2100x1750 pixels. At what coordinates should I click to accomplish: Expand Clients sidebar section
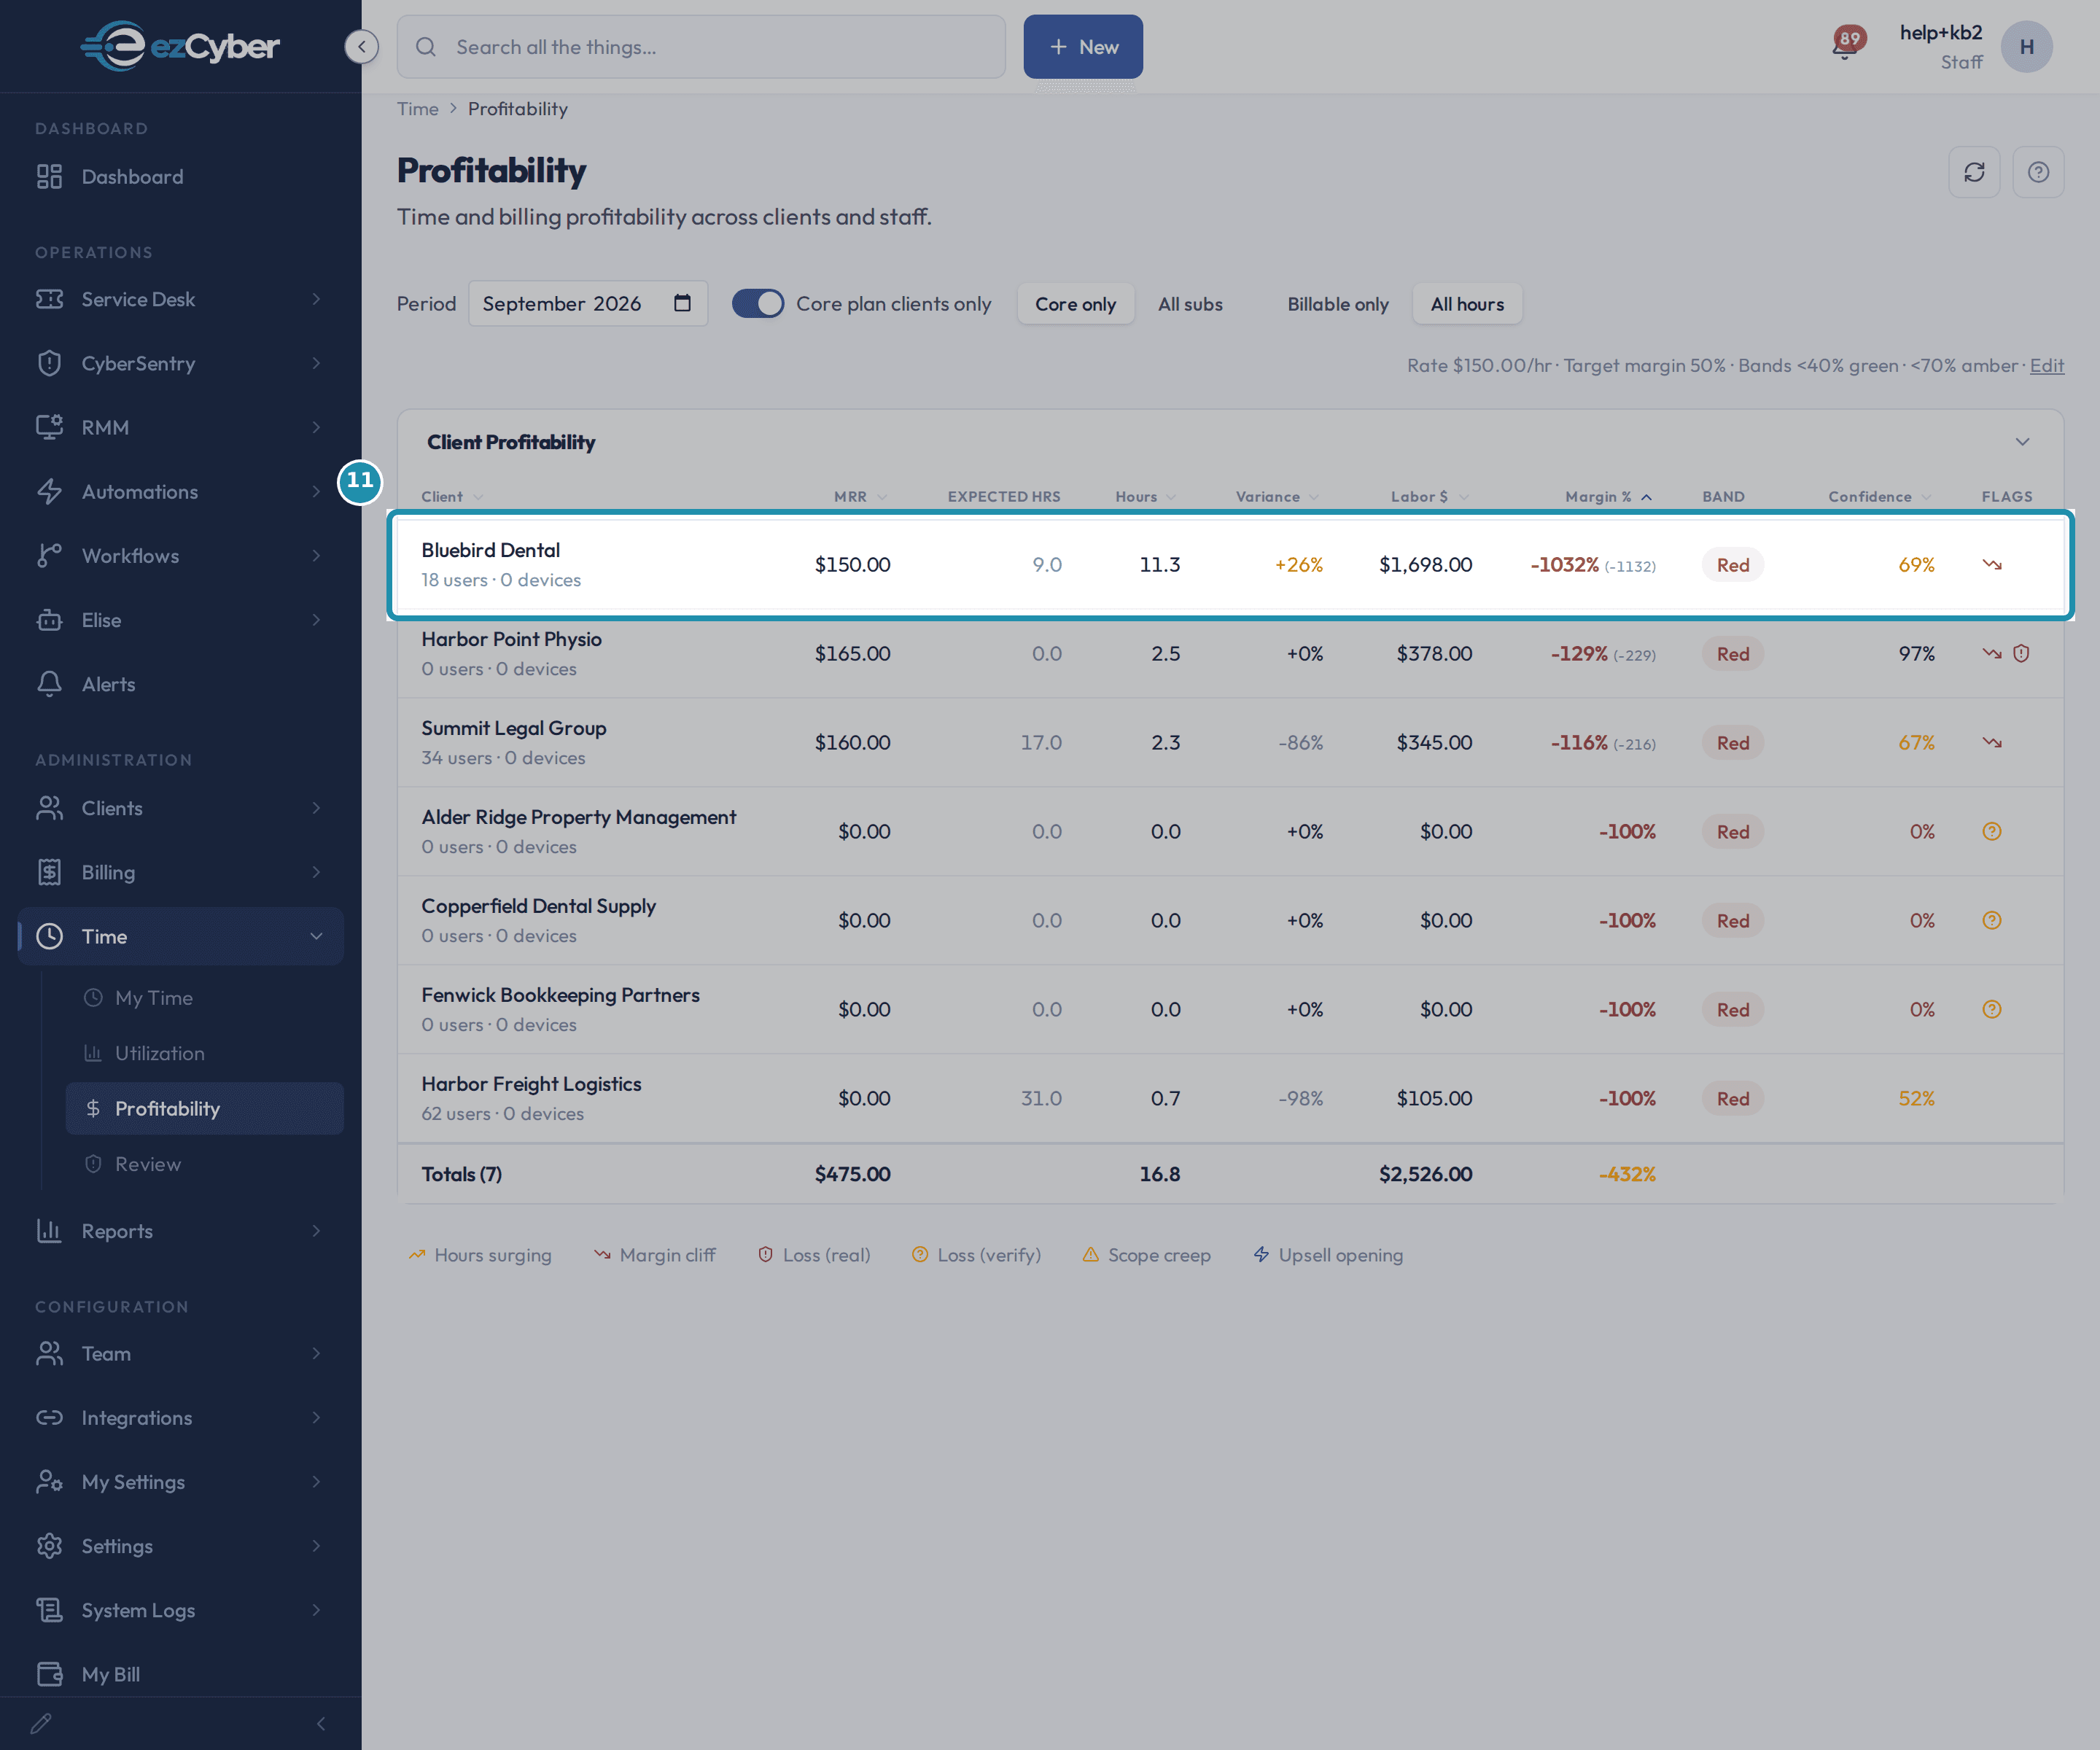click(180, 808)
